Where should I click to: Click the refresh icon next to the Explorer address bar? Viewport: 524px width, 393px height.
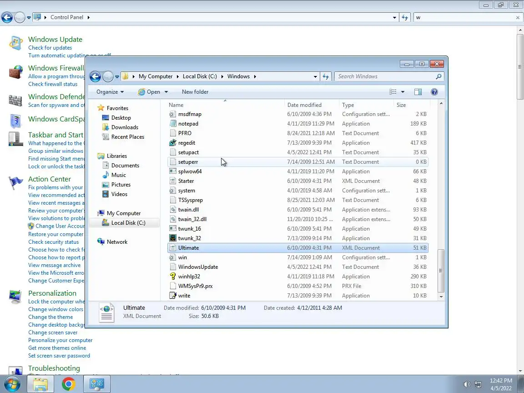(x=326, y=76)
